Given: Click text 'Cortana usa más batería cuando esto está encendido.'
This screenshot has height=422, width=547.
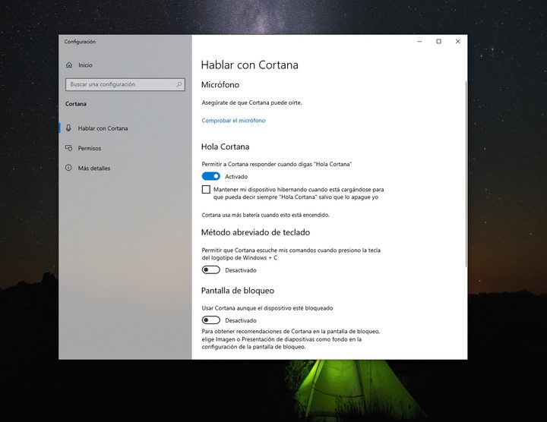Looking at the screenshot, I should (x=265, y=215).
